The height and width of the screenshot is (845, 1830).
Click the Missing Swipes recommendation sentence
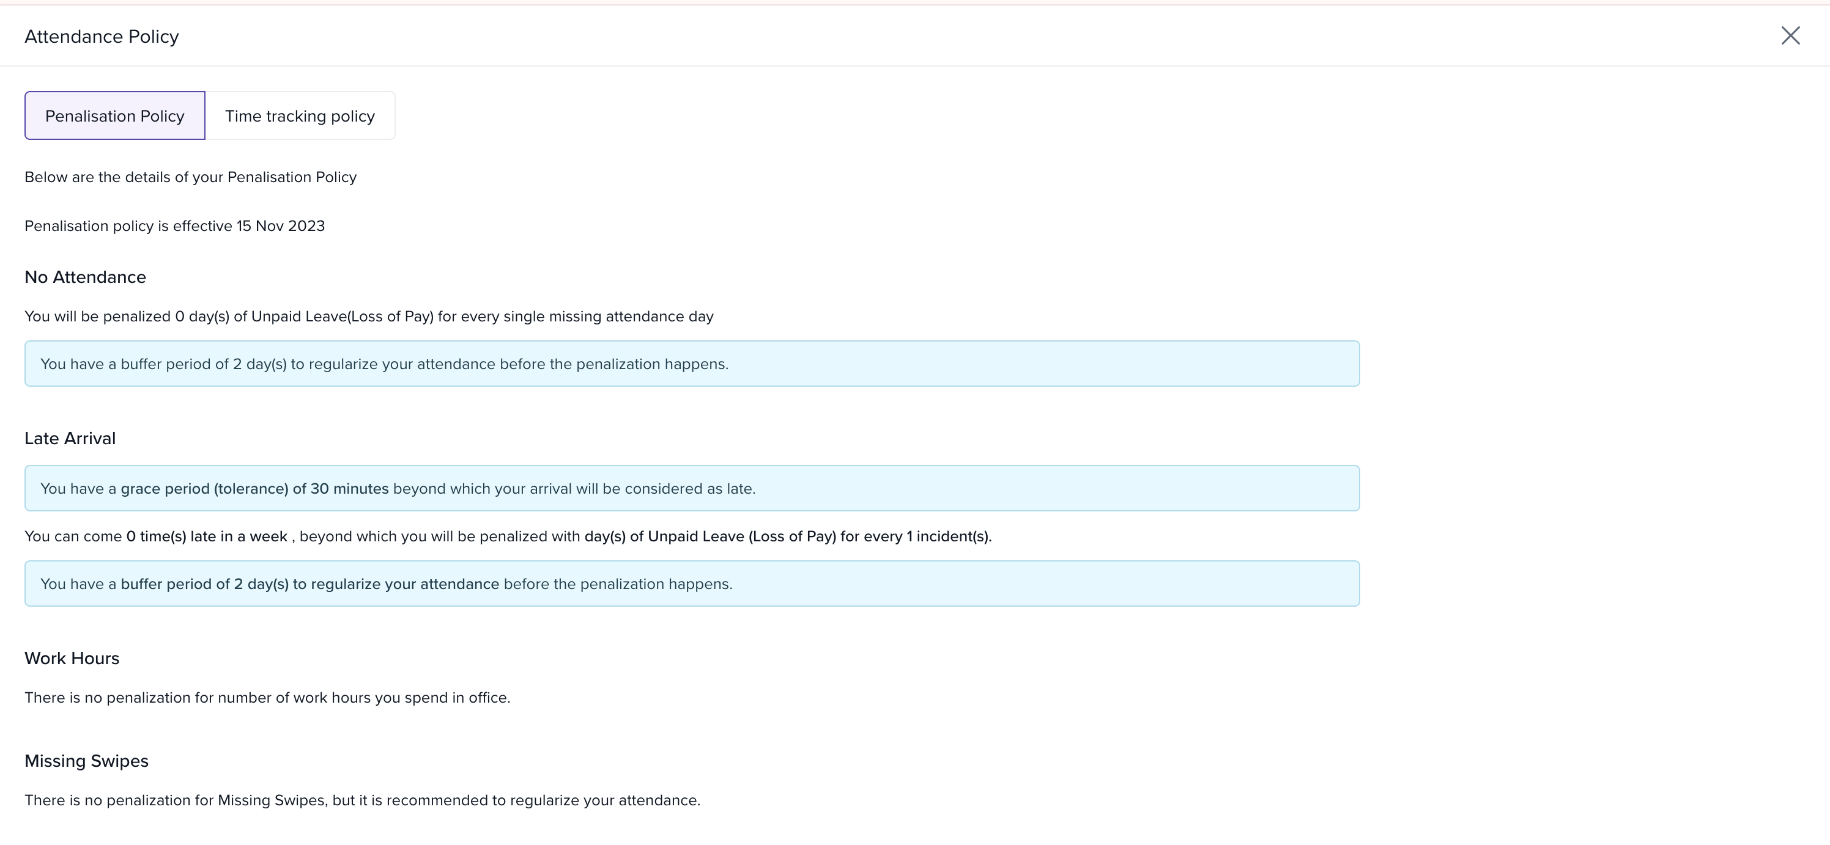click(x=362, y=800)
